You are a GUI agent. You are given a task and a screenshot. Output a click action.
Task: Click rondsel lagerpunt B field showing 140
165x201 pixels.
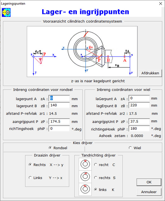coord(59,105)
